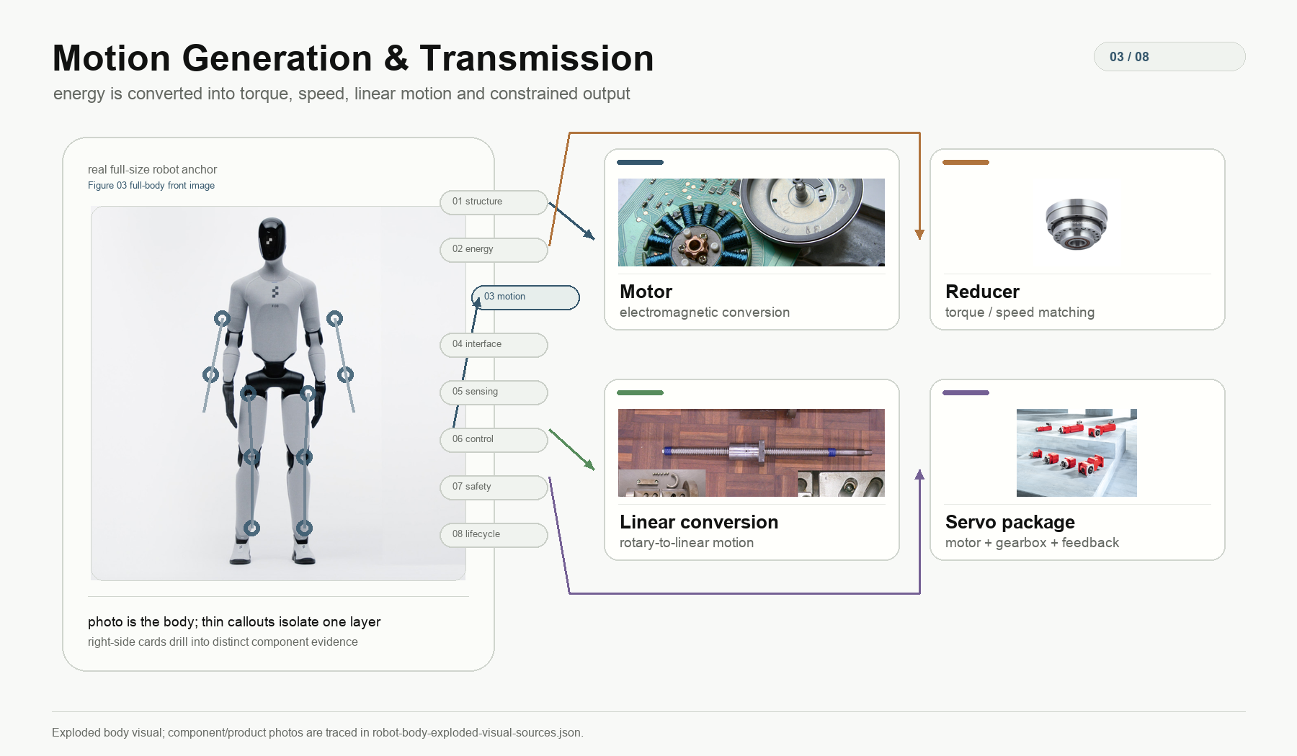Select the active 03 motion pill
Viewport: 1297px width, 756px height.
pyautogui.click(x=525, y=297)
